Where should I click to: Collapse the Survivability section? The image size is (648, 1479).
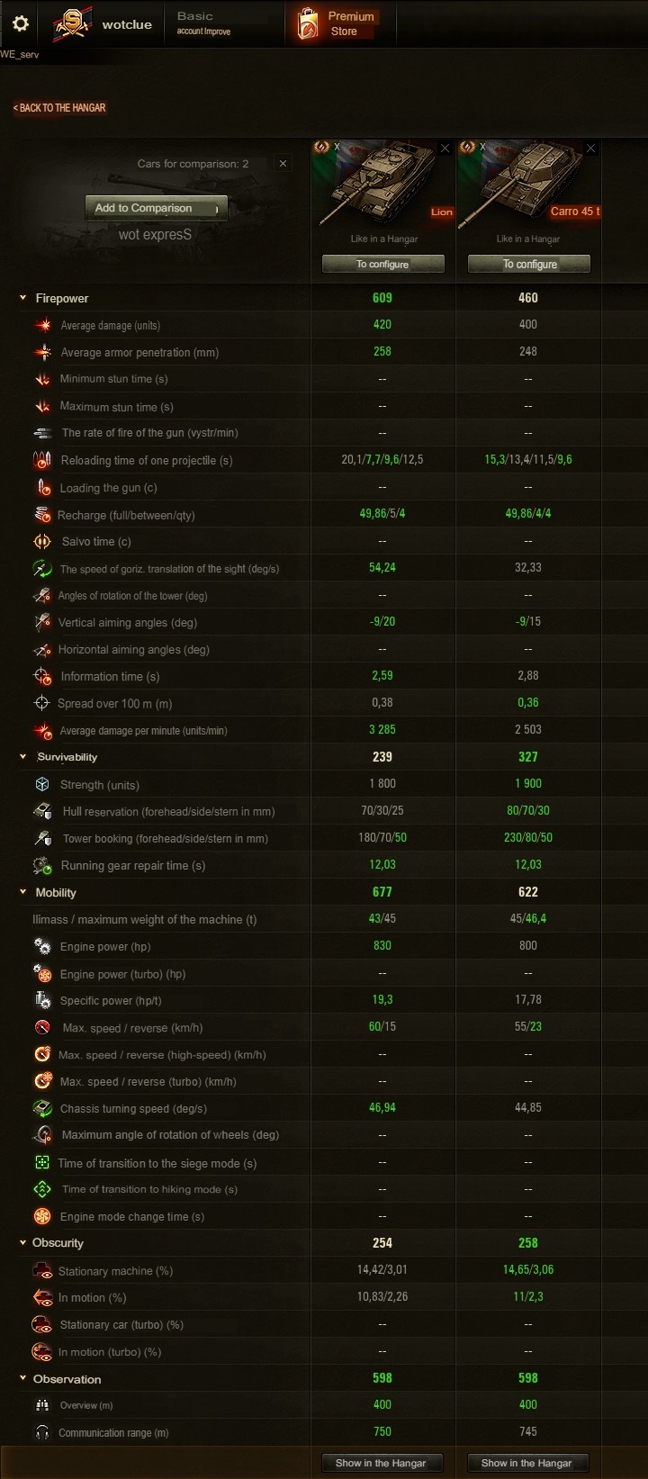[x=23, y=757]
